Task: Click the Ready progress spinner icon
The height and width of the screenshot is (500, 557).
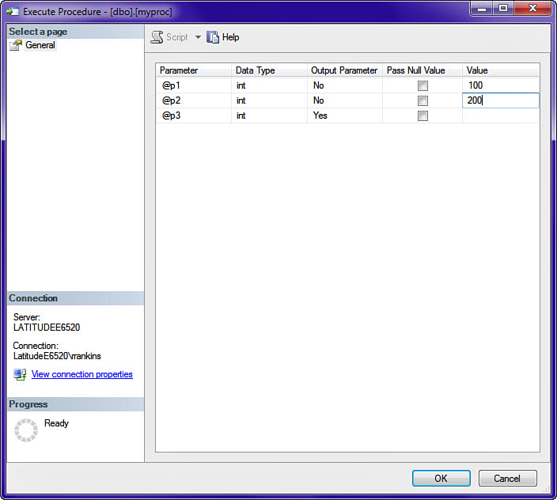Action: (26, 430)
